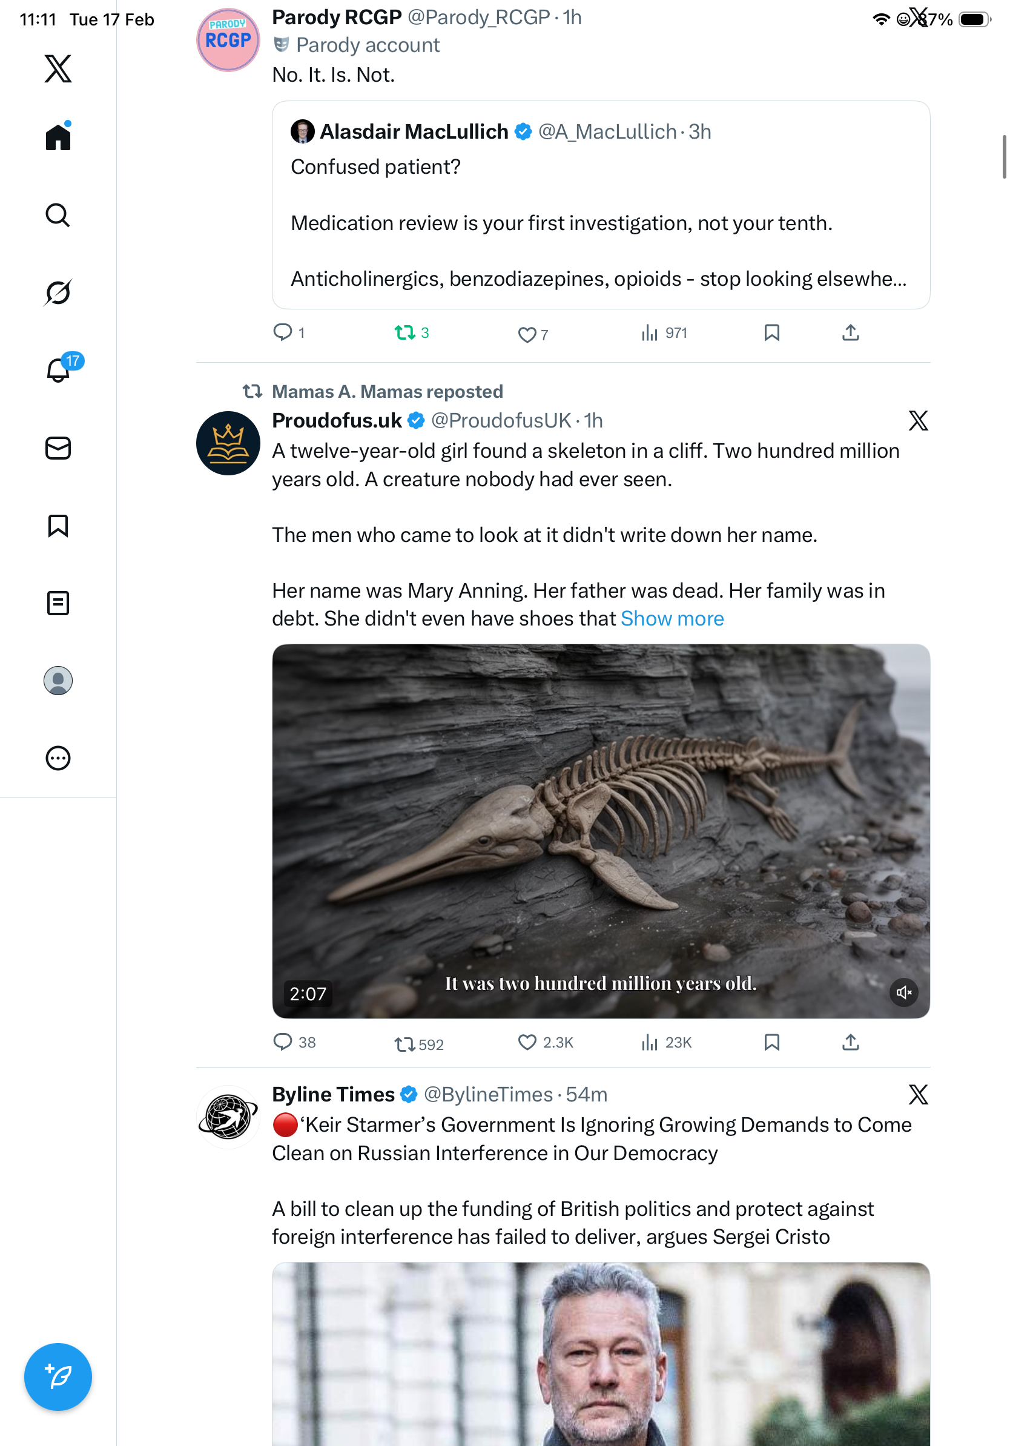The width and height of the screenshot is (1010, 1446).
Task: Open Bookmarks in the left sidebar
Action: pyautogui.click(x=58, y=526)
